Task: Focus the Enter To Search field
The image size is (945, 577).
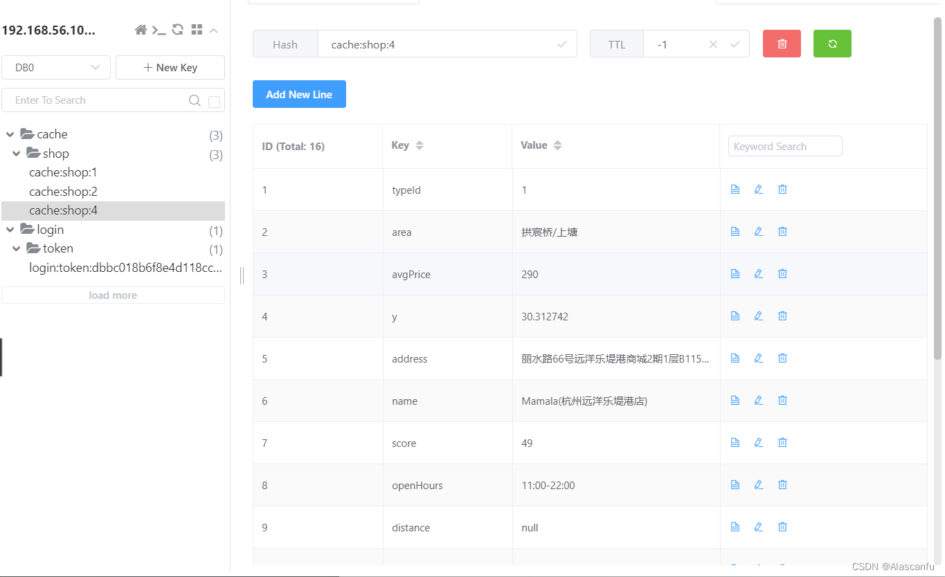Action: tap(96, 100)
